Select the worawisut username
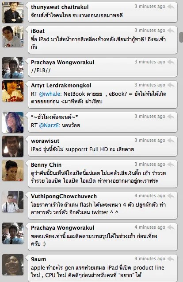183x282 pixels. [x=45, y=141]
